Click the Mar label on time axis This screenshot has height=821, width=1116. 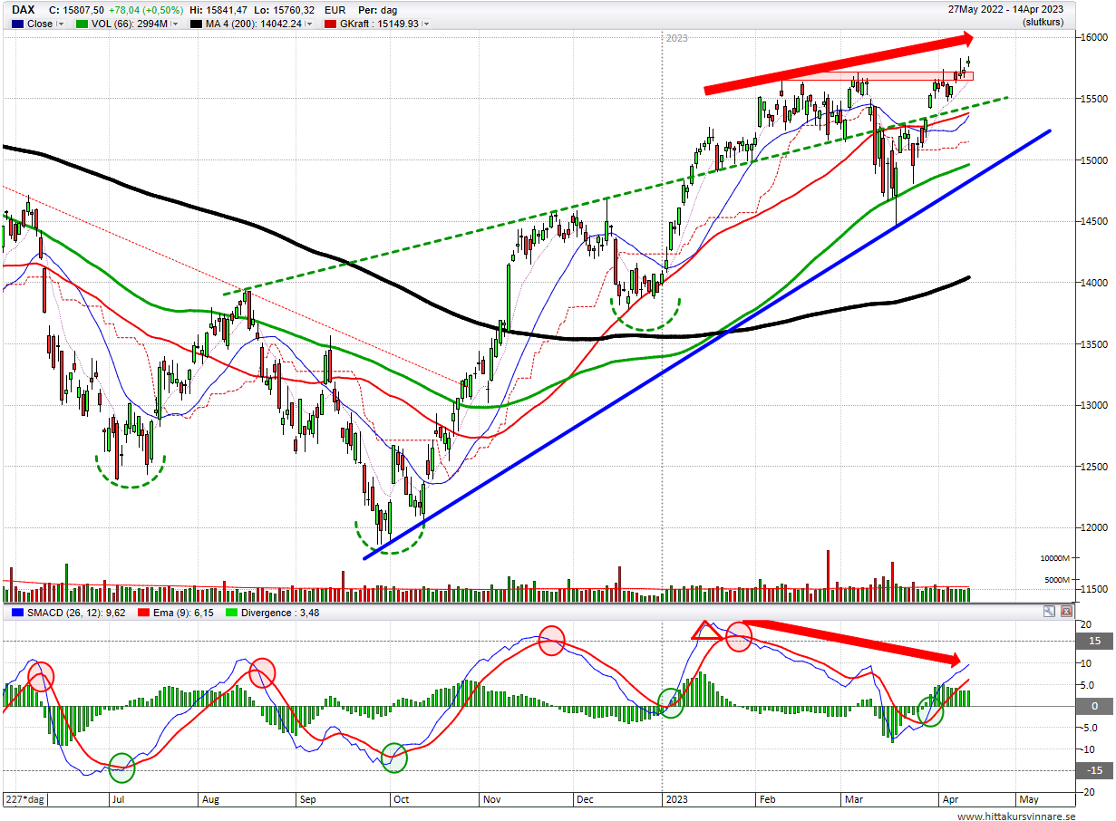(x=853, y=800)
